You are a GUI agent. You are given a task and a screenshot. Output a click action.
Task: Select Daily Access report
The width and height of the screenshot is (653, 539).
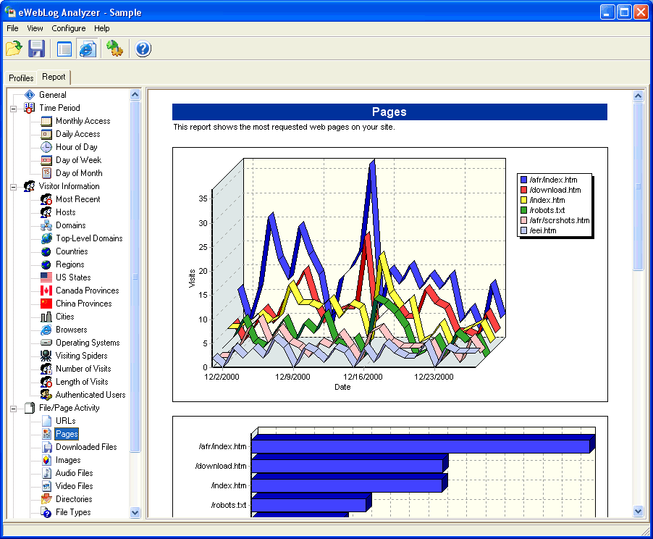78,134
